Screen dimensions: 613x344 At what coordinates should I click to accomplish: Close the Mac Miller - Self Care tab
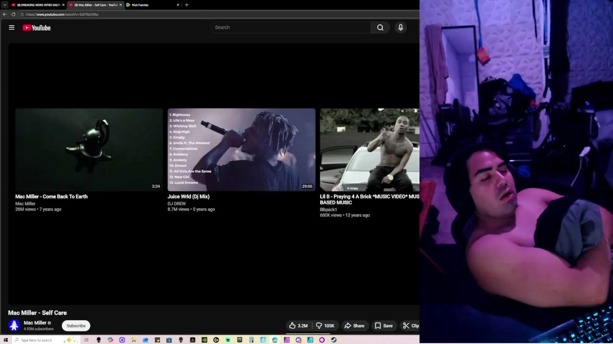point(121,5)
